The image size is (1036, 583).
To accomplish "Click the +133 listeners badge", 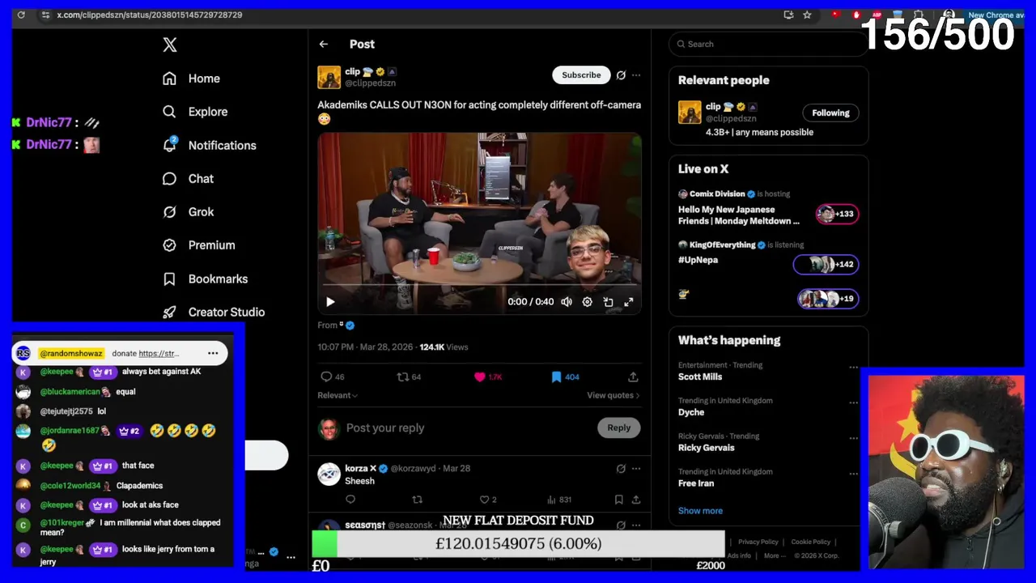I will pyautogui.click(x=837, y=214).
